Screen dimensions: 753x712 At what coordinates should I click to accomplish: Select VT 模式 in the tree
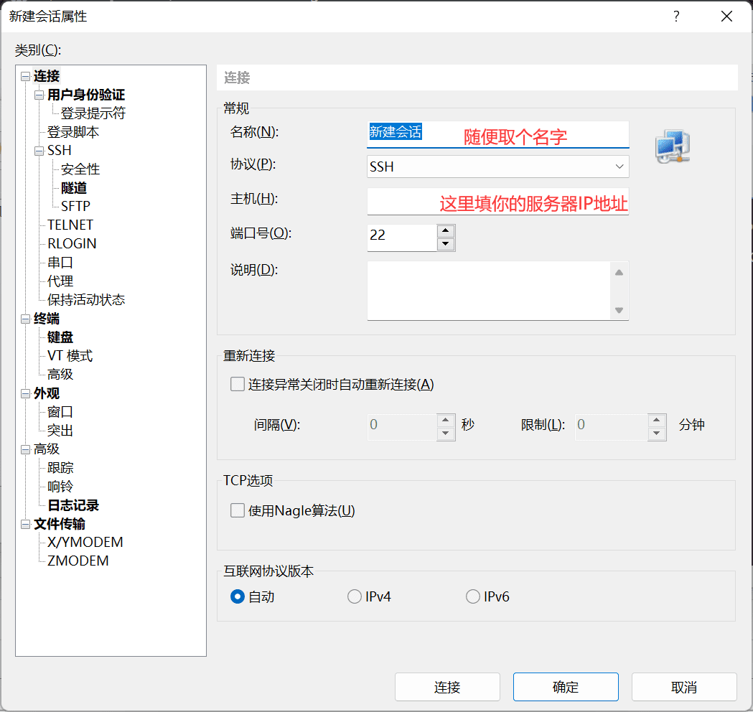70,356
